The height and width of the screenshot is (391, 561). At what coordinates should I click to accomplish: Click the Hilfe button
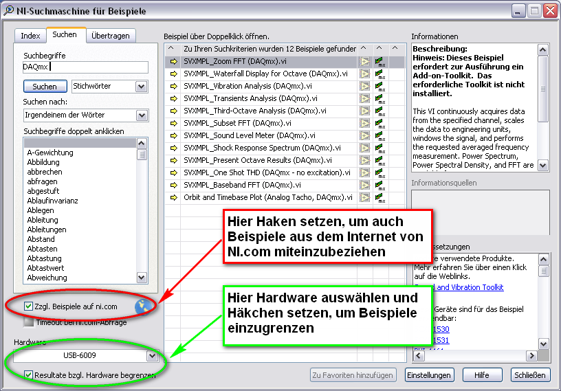482,375
